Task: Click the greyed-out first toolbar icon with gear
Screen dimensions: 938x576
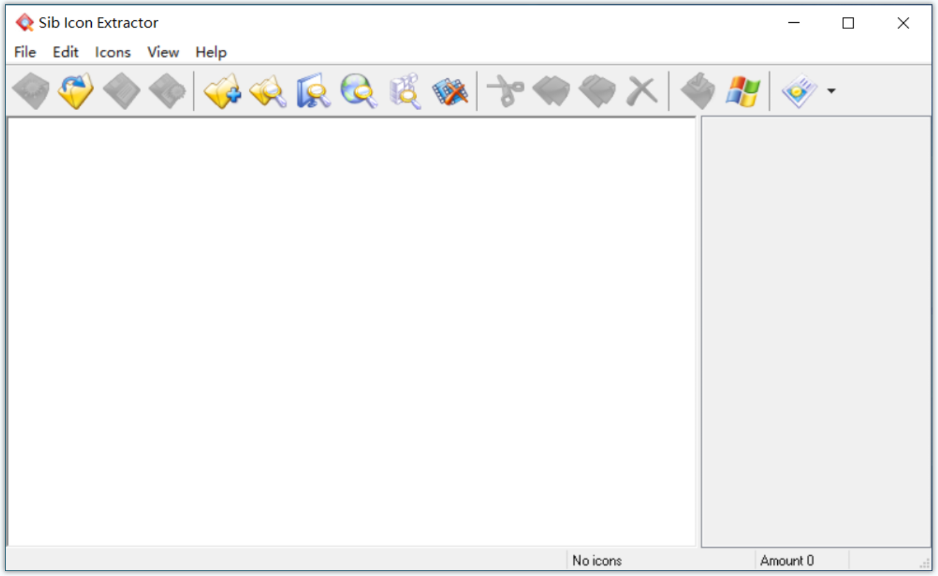Action: [31, 91]
